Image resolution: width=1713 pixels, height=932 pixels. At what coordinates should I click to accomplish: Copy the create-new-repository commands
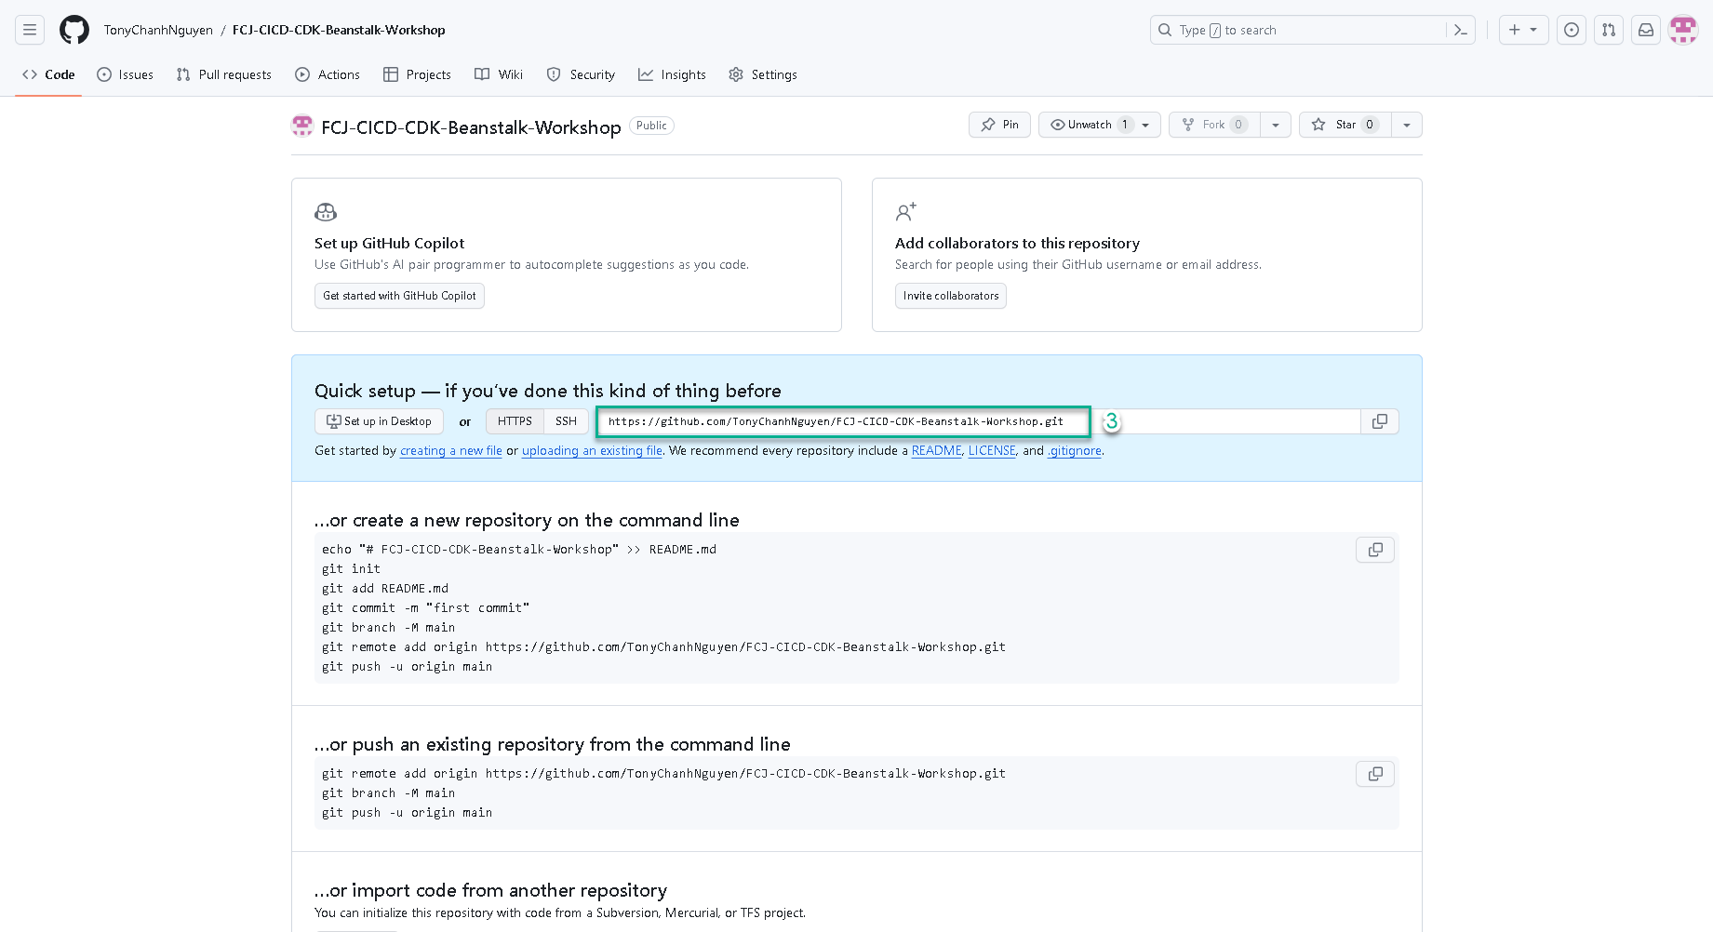(1374, 549)
